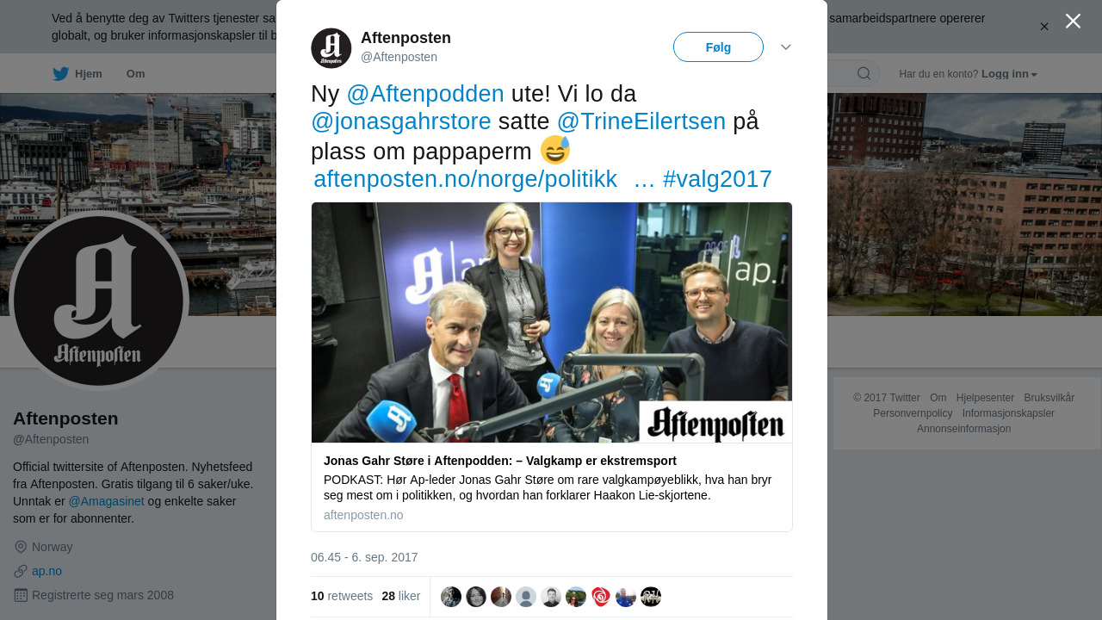Expand the tweet options chevron
Image resolution: width=1102 pixels, height=620 pixels.
pos(786,47)
